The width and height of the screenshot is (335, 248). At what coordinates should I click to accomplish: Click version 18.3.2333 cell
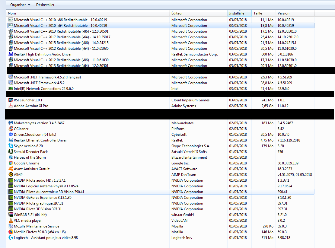(285, 169)
